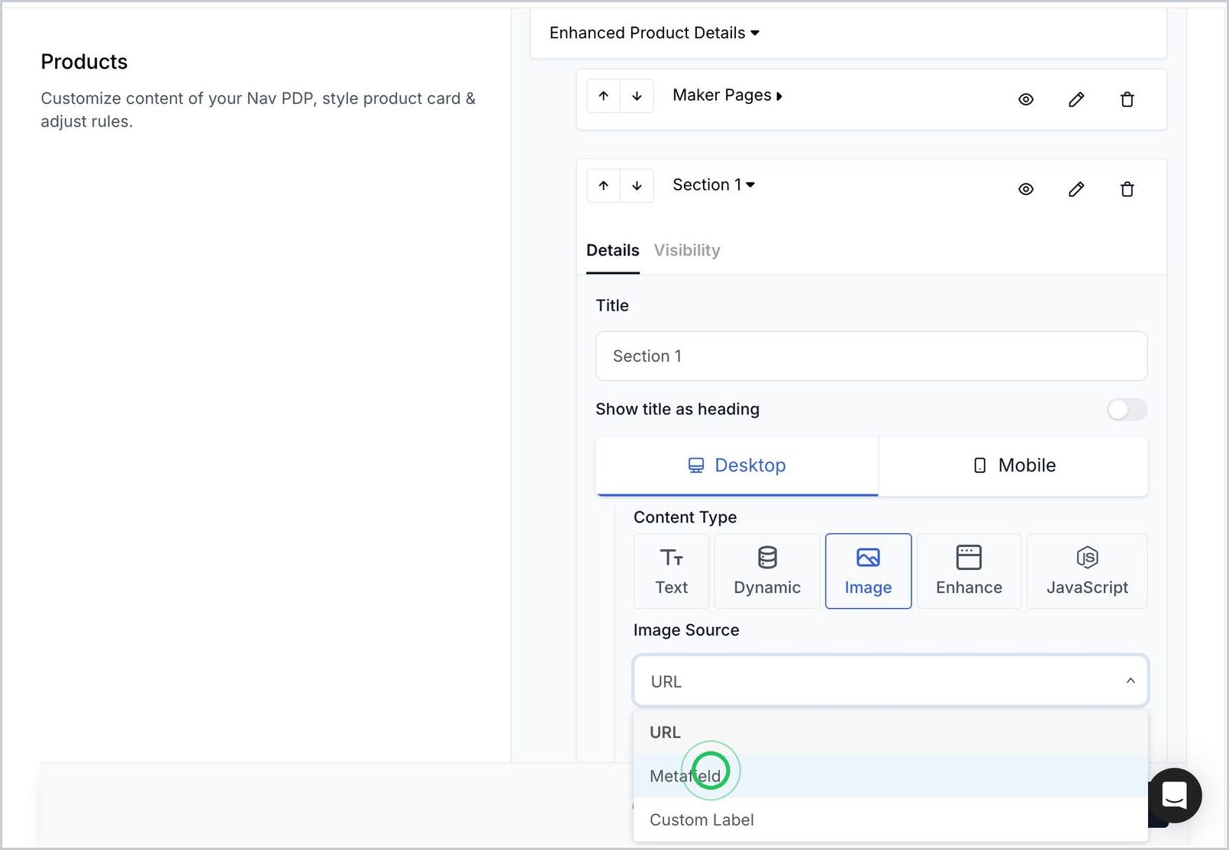Switch to the Details tab
Image resolution: width=1229 pixels, height=850 pixels.
[x=613, y=250]
